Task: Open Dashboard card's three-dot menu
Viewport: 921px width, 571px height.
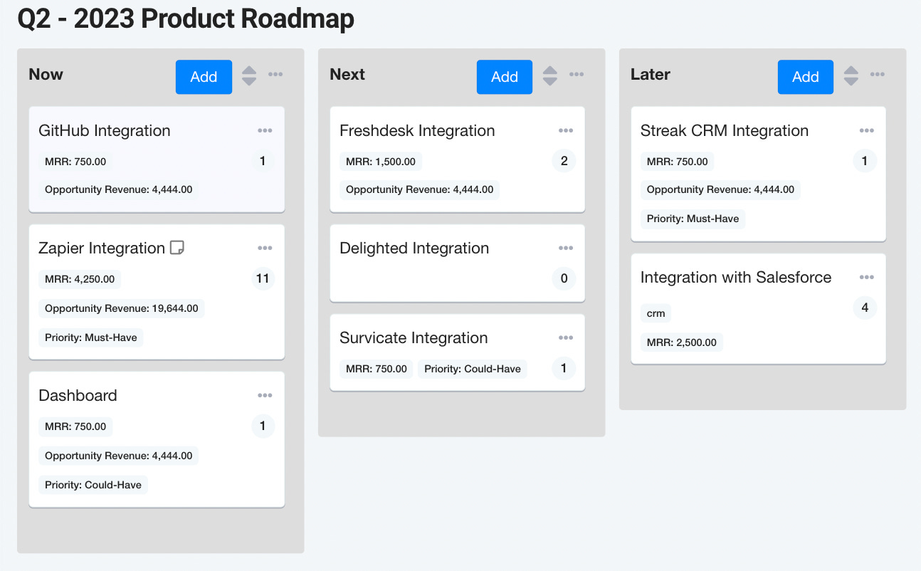Action: 265,395
